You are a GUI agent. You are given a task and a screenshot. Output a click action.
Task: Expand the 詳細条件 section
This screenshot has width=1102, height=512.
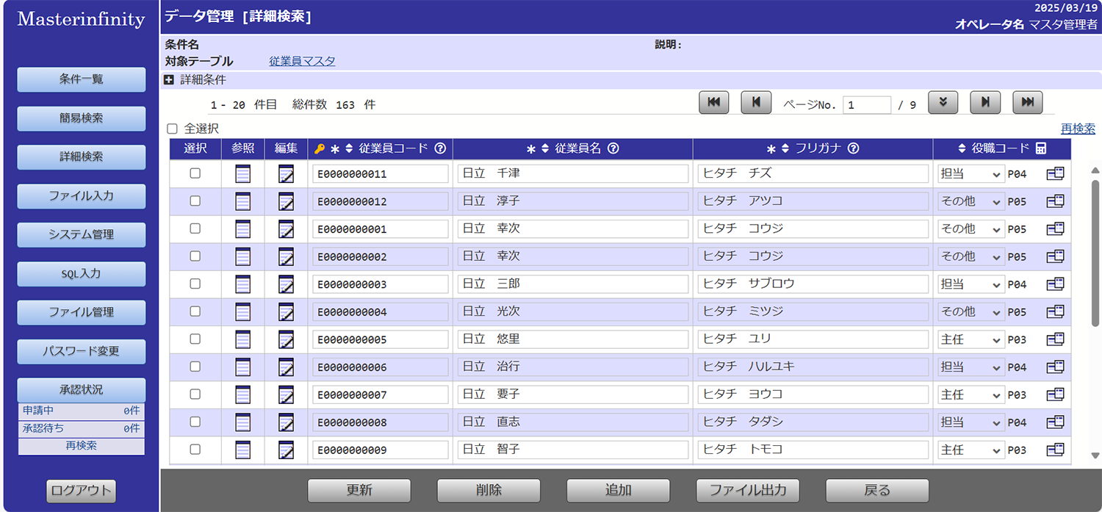[169, 79]
